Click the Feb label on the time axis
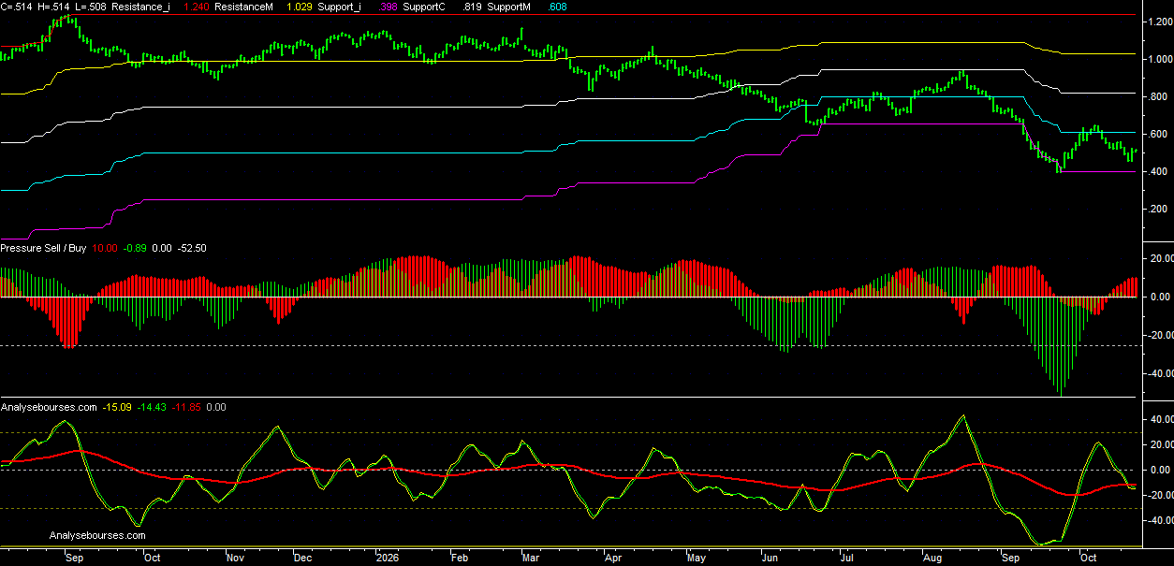The image size is (1174, 566). tap(459, 558)
